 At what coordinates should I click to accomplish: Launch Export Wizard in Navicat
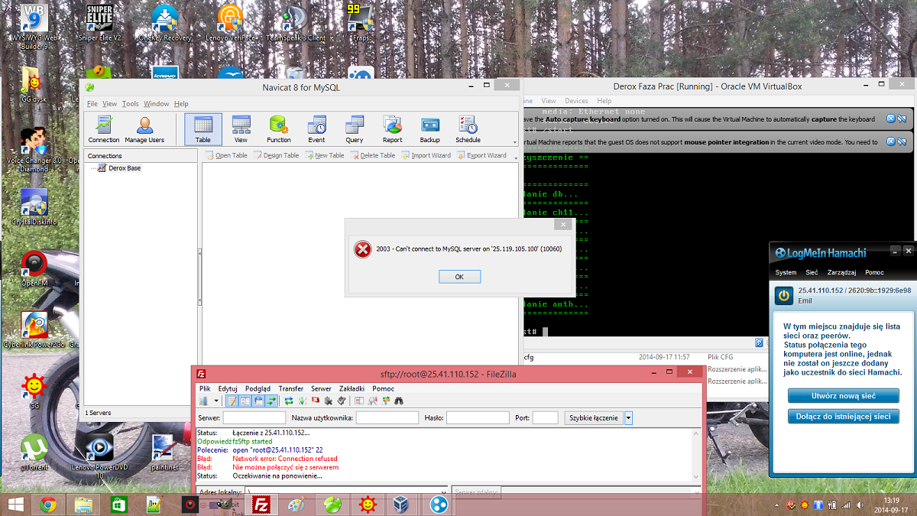481,155
